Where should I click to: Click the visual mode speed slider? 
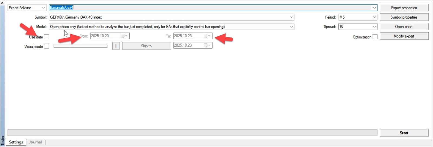coord(81,46)
